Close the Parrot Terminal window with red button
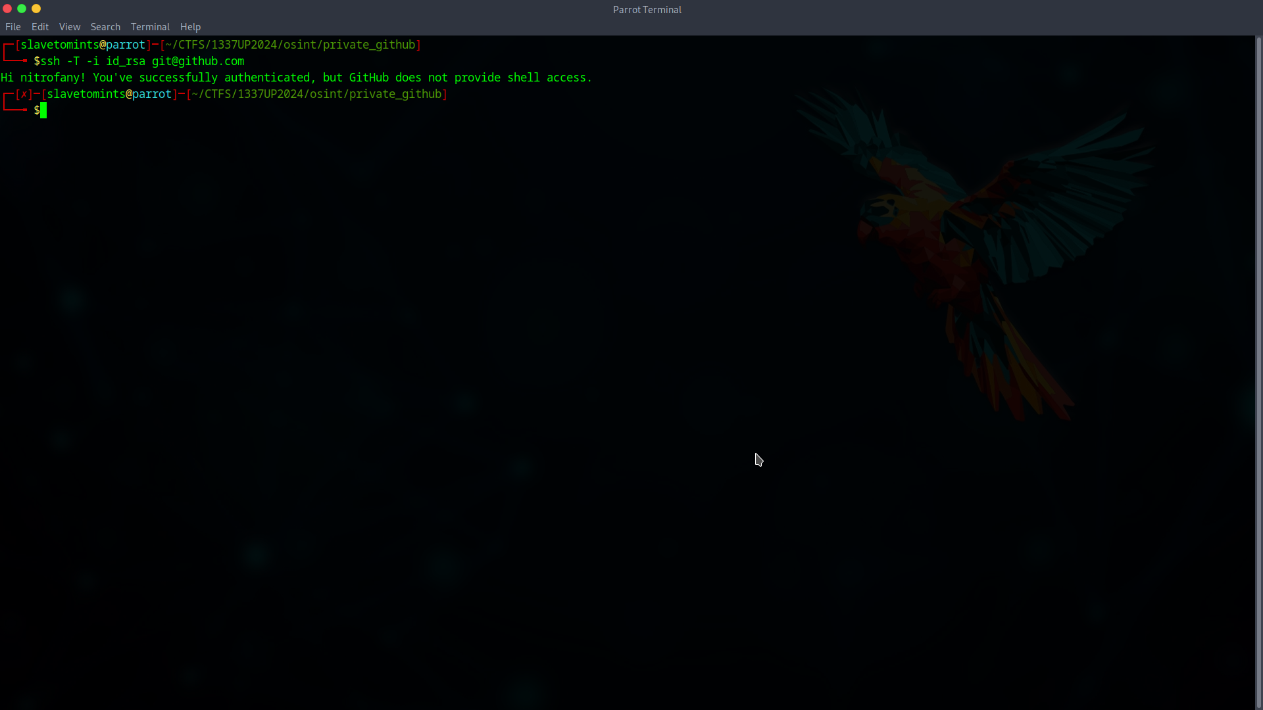The width and height of the screenshot is (1263, 710). [7, 9]
